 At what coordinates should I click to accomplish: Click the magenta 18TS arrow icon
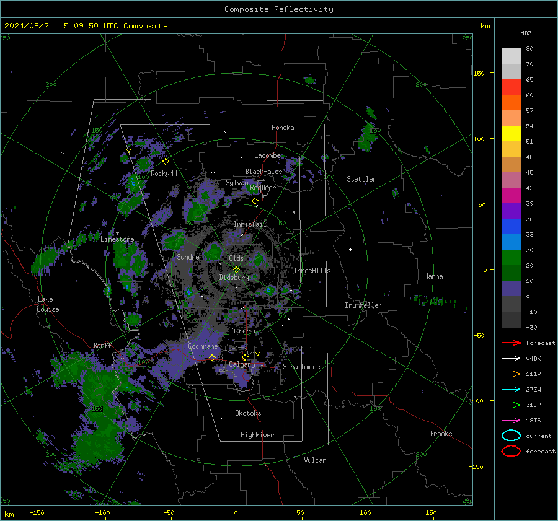[511, 421]
